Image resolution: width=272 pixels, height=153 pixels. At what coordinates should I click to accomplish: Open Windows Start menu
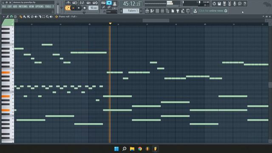pos(116,149)
